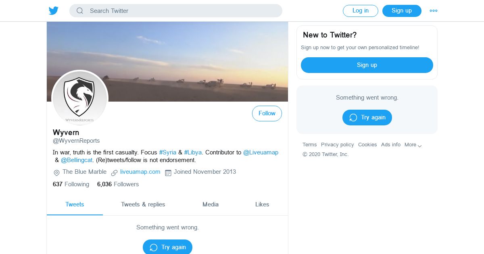Open the #Syria hashtag link

[x=168, y=152]
